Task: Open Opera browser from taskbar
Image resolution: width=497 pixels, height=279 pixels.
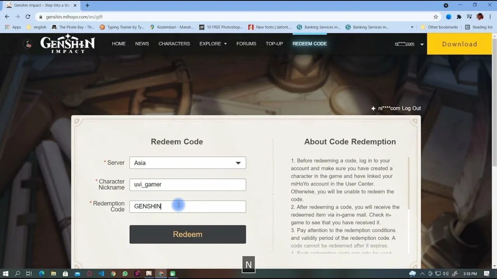Action: (89, 274)
